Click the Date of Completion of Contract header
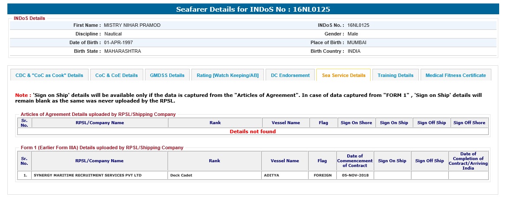 pos(468,161)
